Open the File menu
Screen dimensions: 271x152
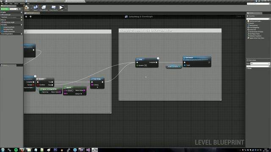coord(2,3)
